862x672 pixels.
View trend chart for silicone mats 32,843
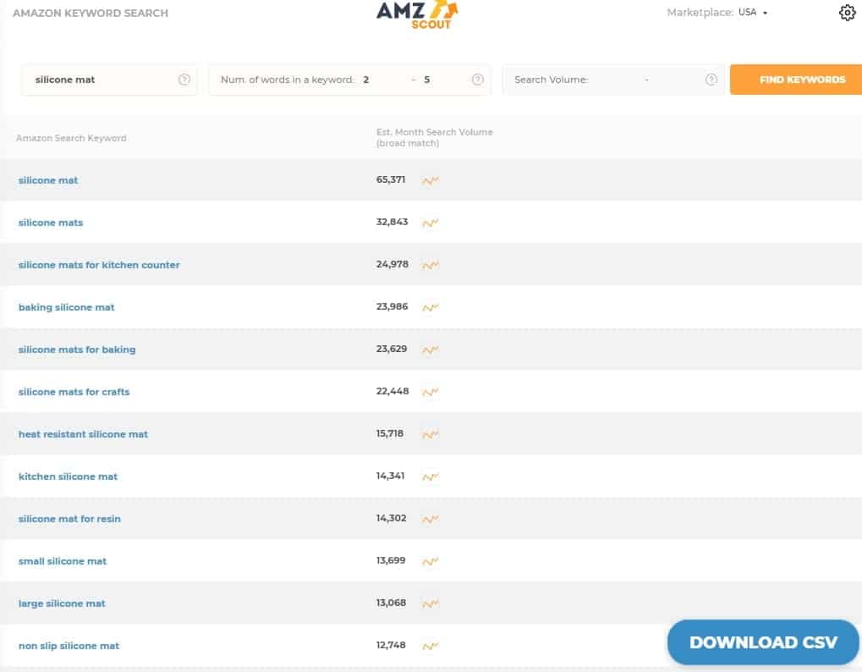[x=430, y=223]
